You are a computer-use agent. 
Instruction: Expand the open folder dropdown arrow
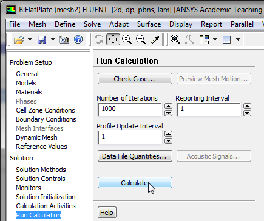[30, 39]
